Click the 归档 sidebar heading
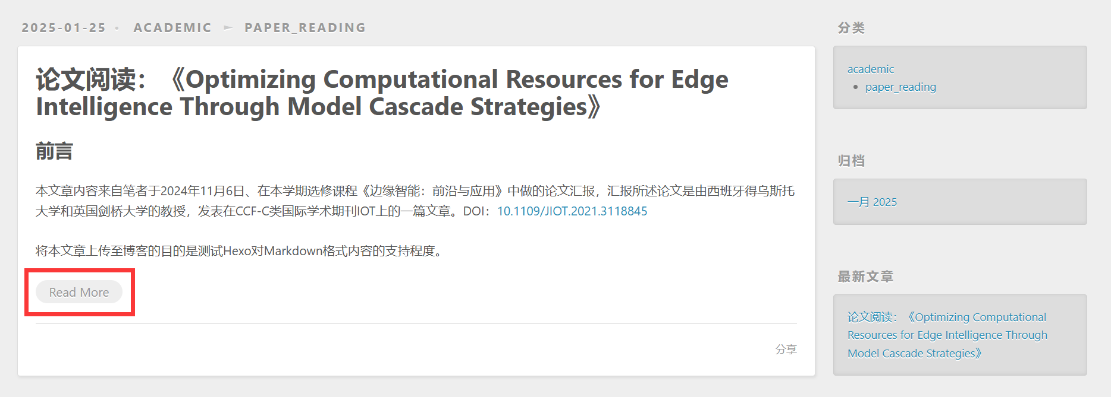1111x397 pixels. [851, 161]
